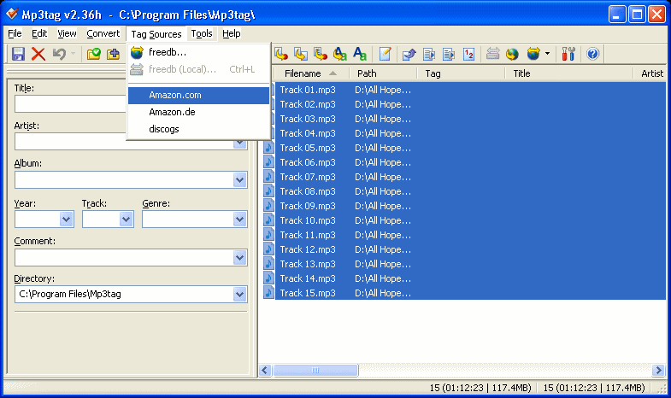Open the Artist field dropdown arrow

240,144
